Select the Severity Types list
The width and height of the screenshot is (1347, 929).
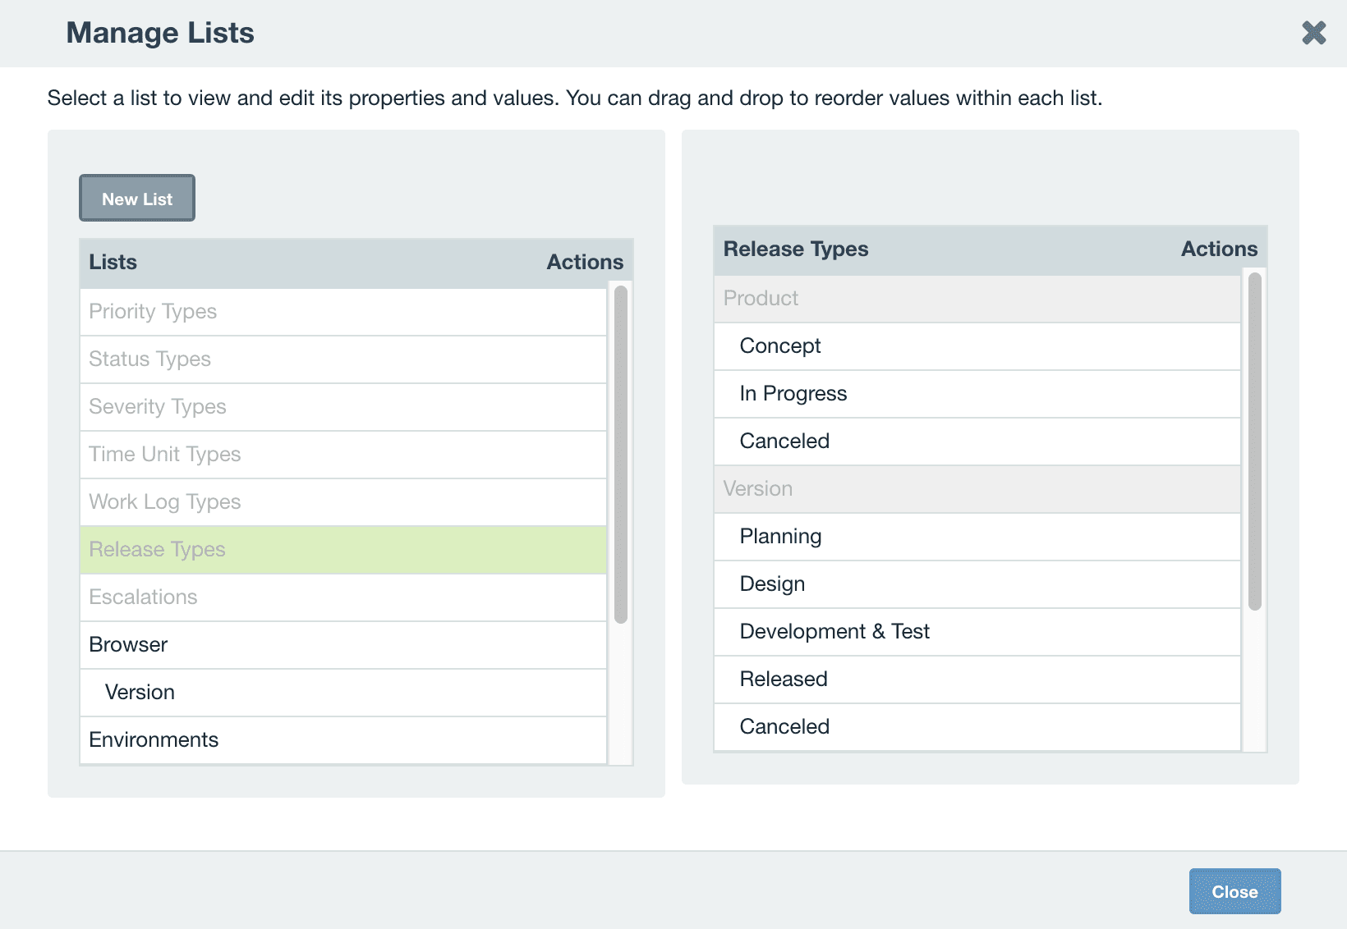(343, 407)
